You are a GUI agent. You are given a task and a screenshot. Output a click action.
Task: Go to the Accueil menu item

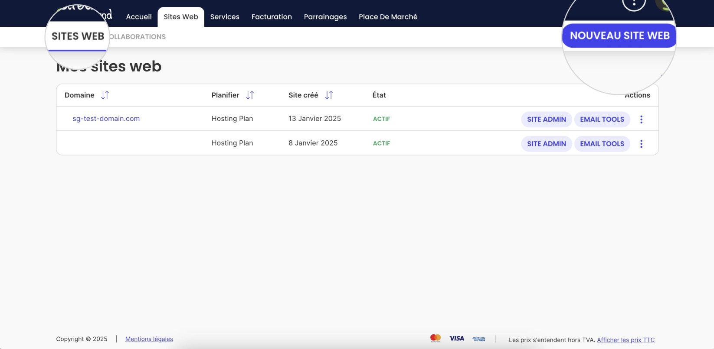click(x=139, y=17)
